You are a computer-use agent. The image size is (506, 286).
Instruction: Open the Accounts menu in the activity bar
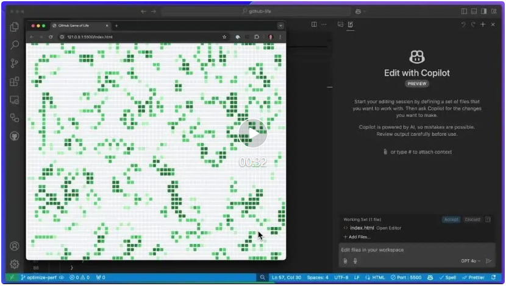coord(14,246)
